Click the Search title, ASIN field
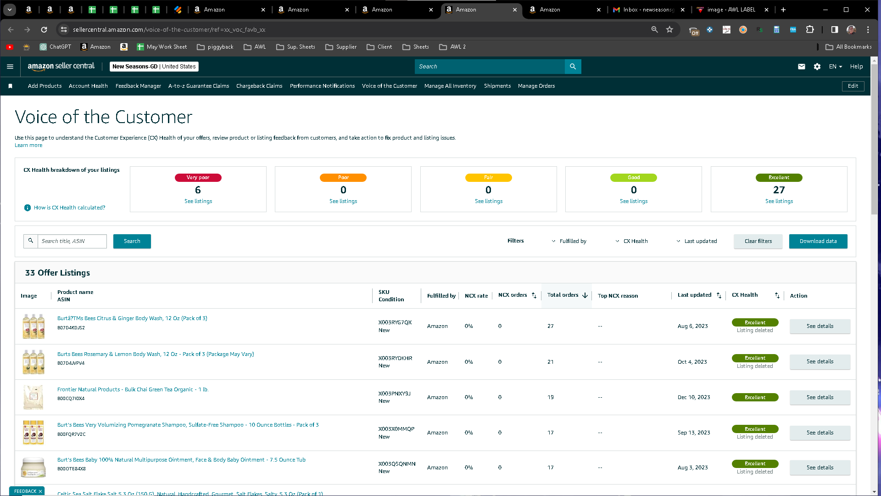The width and height of the screenshot is (881, 496). pos(72,241)
